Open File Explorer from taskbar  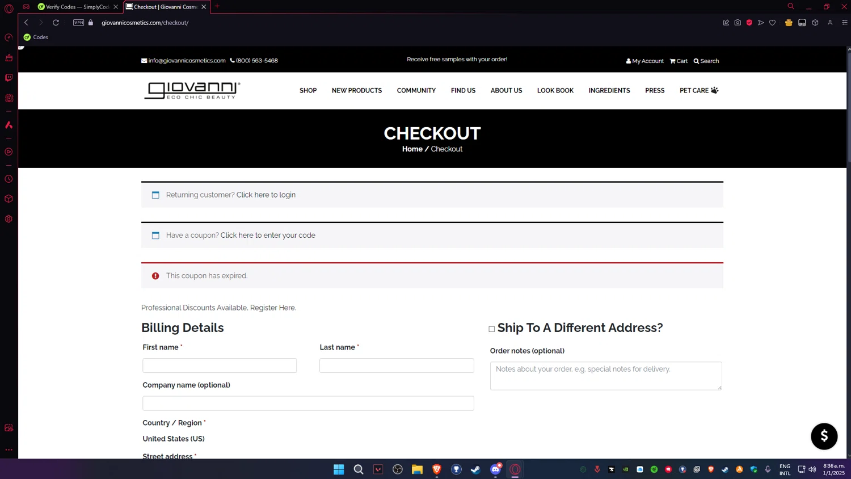418,469
